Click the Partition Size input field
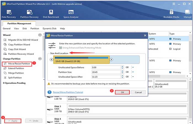The image size is (193, 124). pyautogui.click(x=106, y=72)
